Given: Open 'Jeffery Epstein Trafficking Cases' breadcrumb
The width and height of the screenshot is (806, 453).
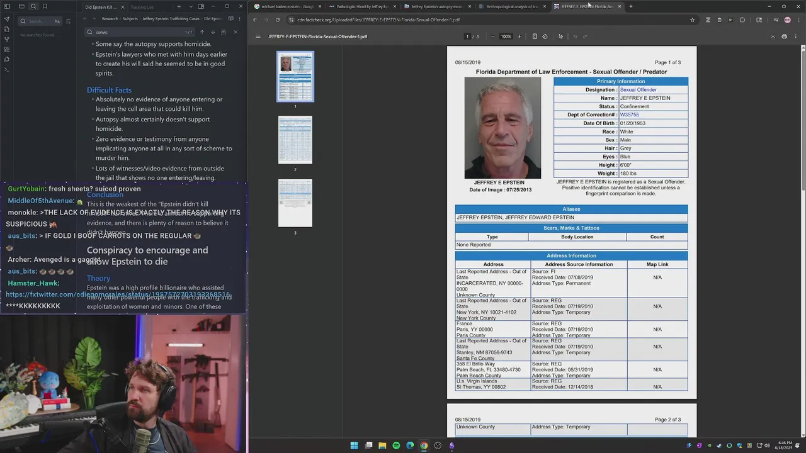Looking at the screenshot, I should (x=171, y=19).
